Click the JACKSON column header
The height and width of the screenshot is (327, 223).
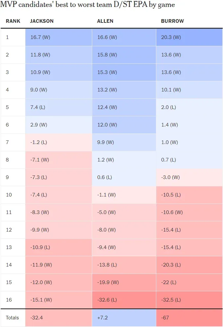tap(42, 21)
